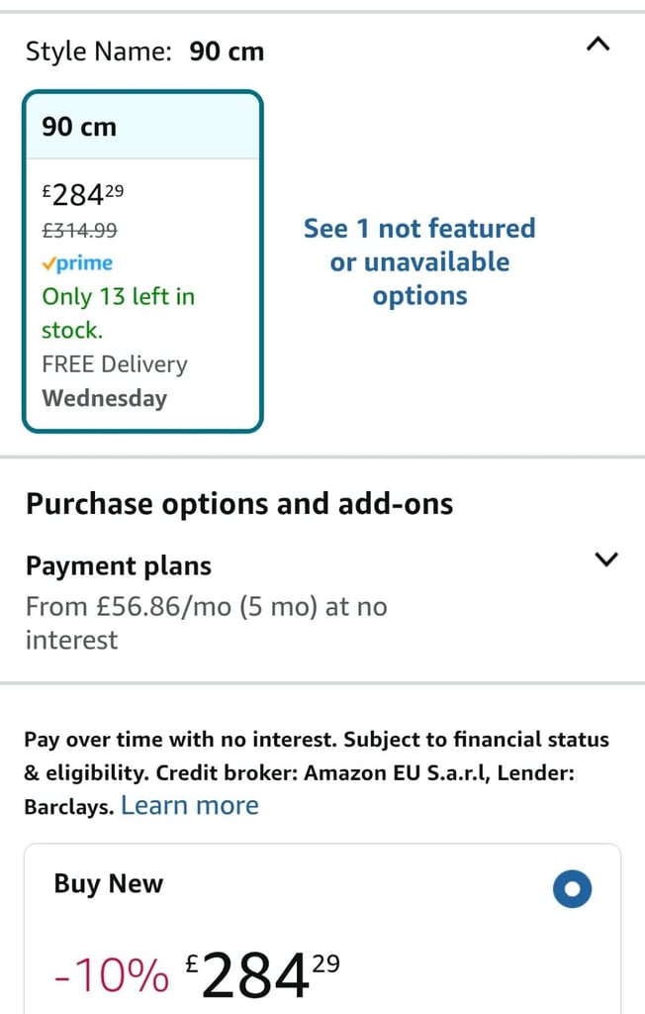This screenshot has height=1014, width=645.
Task: Tap the -10% discount badge
Action: pyautogui.click(x=112, y=975)
